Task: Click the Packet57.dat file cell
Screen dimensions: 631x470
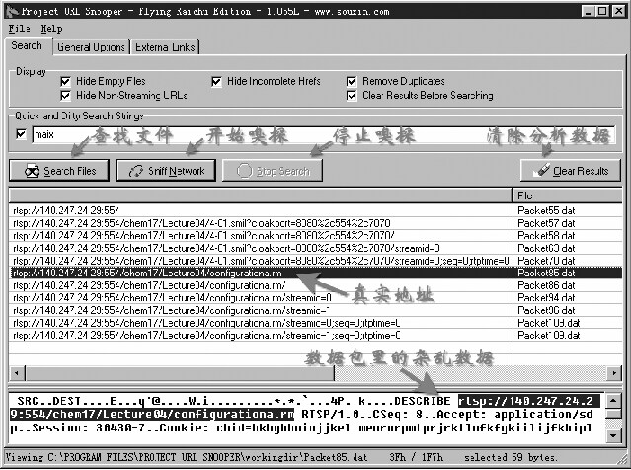Action: 568,223
